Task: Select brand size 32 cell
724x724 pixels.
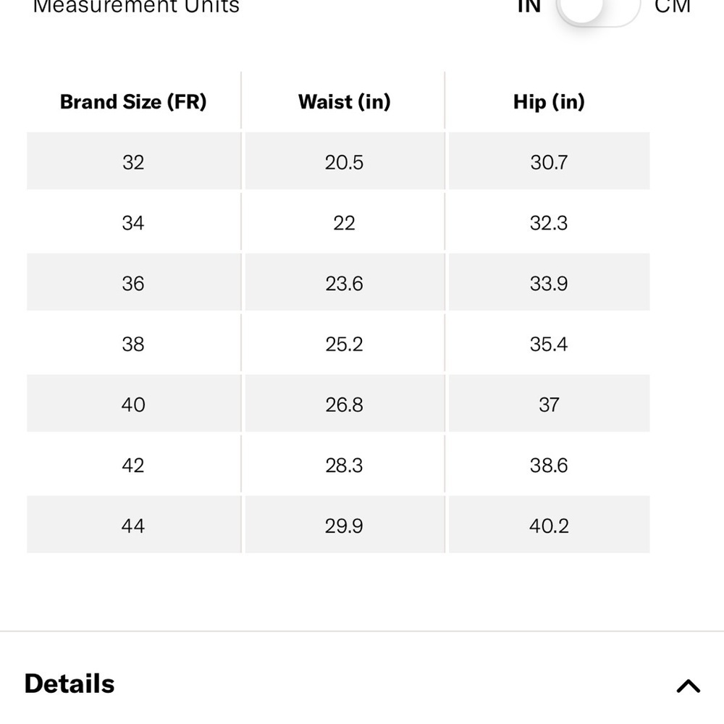Action: tap(133, 161)
